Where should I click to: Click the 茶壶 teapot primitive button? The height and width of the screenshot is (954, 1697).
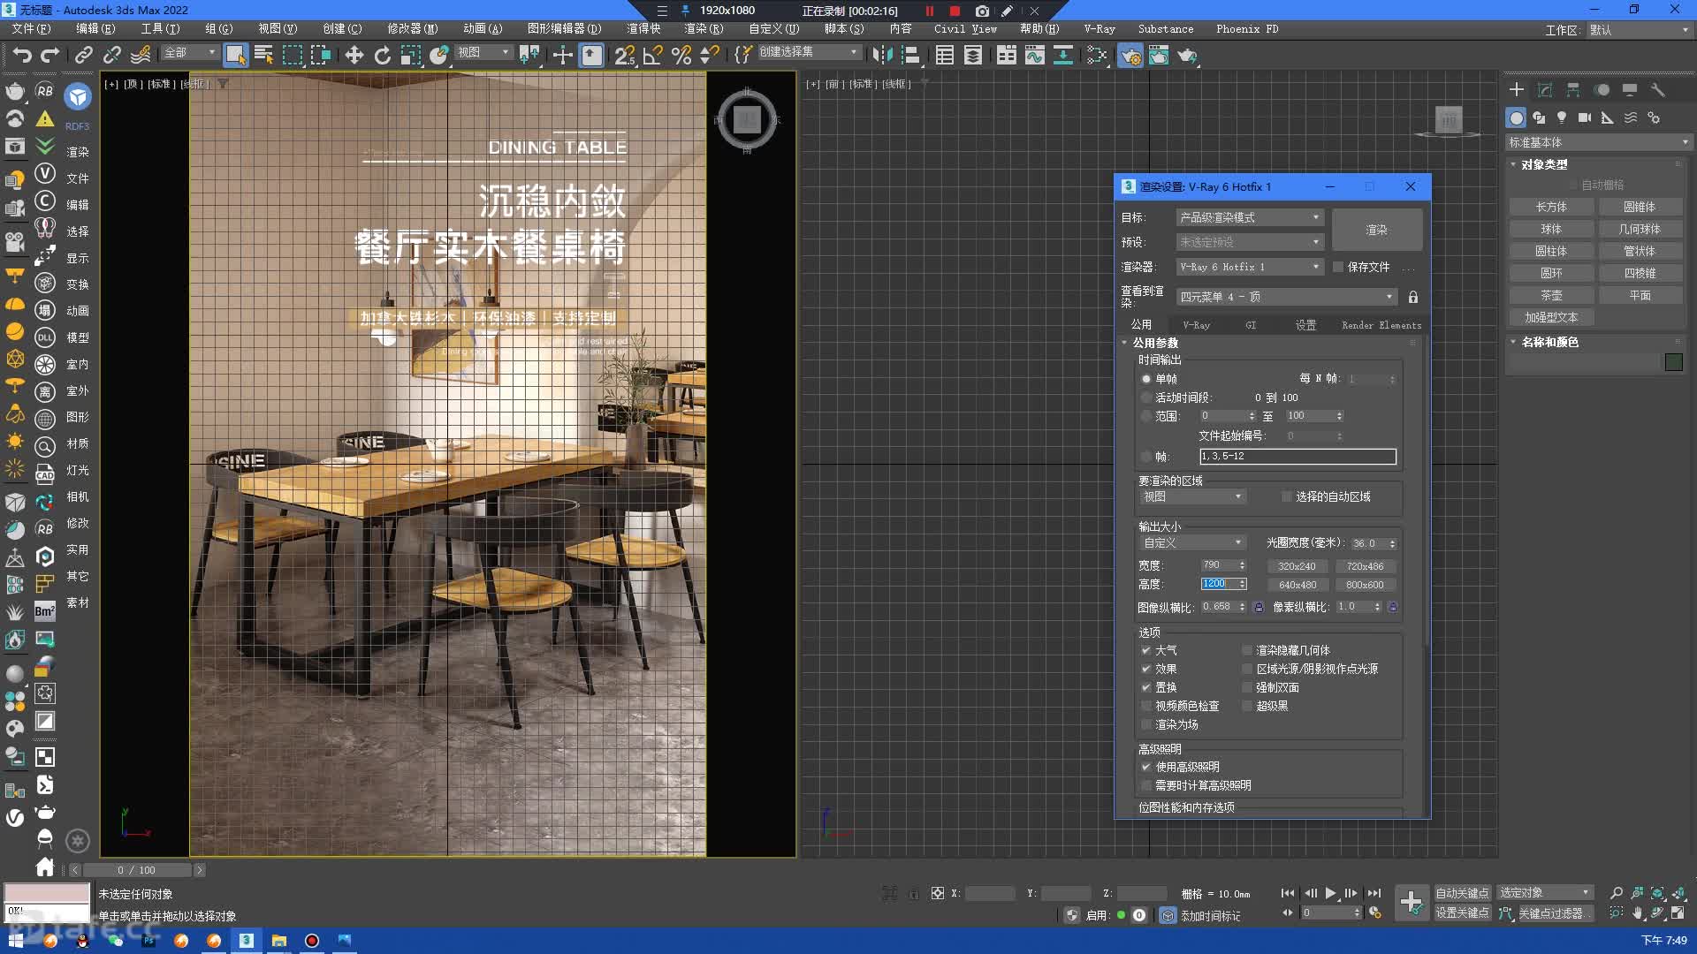1551,295
